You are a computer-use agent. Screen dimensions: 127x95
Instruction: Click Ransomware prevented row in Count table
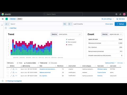[x=105, y=51]
